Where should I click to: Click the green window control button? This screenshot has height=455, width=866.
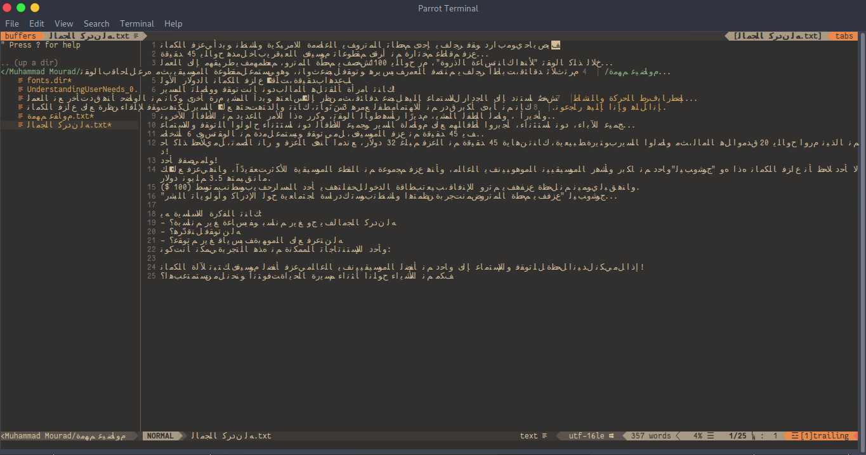21,8
